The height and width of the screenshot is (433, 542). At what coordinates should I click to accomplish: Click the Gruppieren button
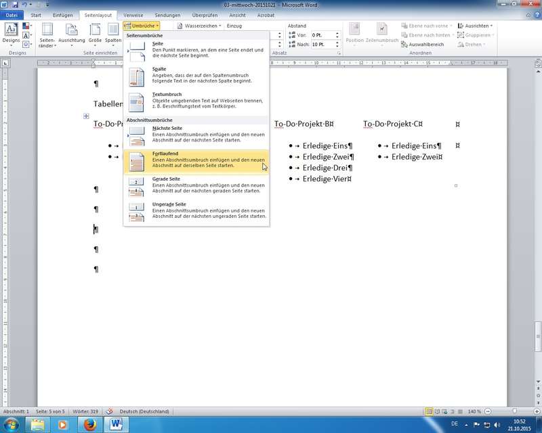476,35
